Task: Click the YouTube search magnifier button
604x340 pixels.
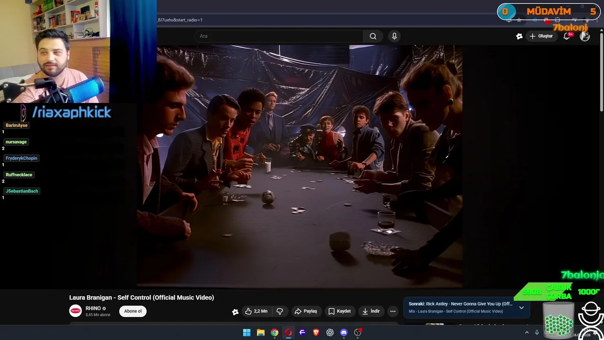Action: [373, 36]
